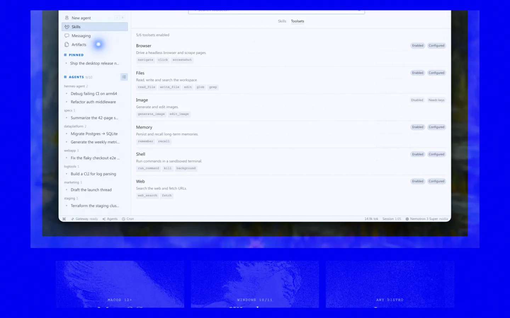Toggle the Shell toolset Enabled badge

pyautogui.click(x=418, y=154)
